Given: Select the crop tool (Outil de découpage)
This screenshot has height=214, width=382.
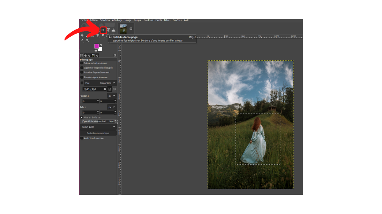Looking at the screenshot, I should 103,30.
